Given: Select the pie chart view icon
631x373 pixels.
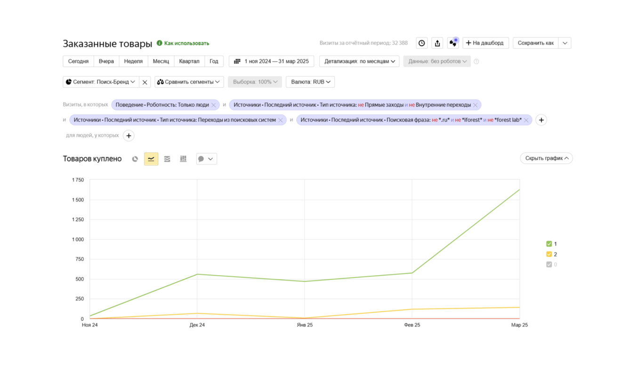Looking at the screenshot, I should 135,159.
